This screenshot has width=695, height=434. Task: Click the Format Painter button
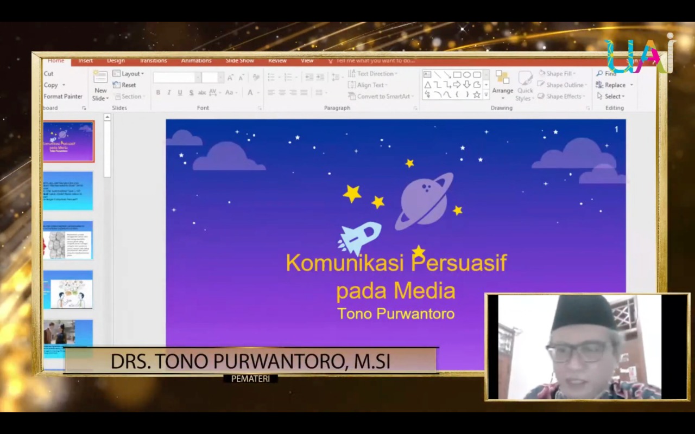click(x=63, y=97)
